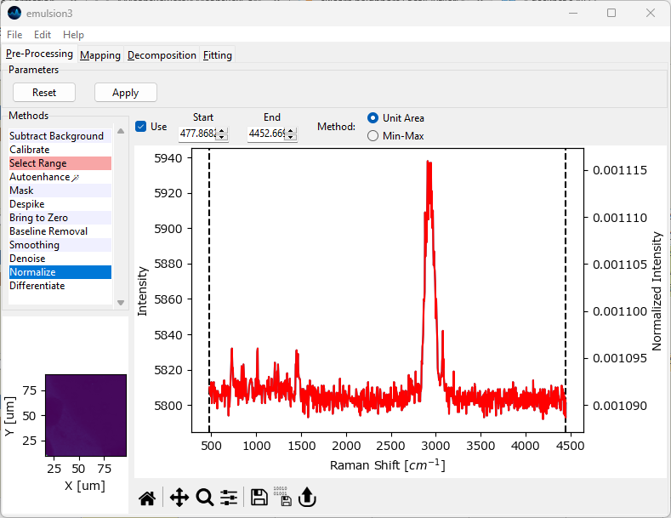The width and height of the screenshot is (671, 518).
Task: Switch to the Decomposition tab
Action: point(162,55)
